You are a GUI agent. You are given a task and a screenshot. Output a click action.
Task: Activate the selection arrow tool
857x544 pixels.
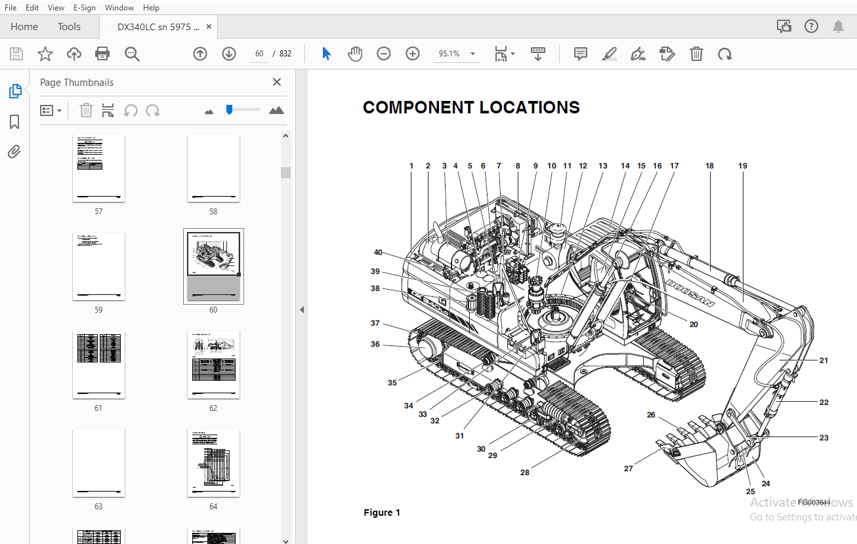tap(326, 54)
